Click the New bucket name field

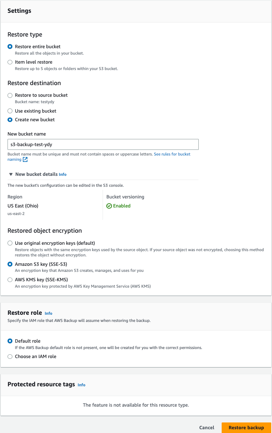point(103,145)
